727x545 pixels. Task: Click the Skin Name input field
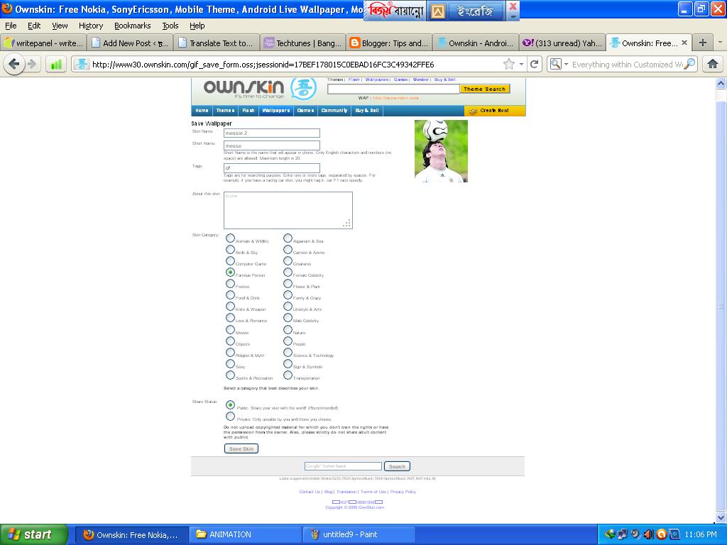click(272, 133)
